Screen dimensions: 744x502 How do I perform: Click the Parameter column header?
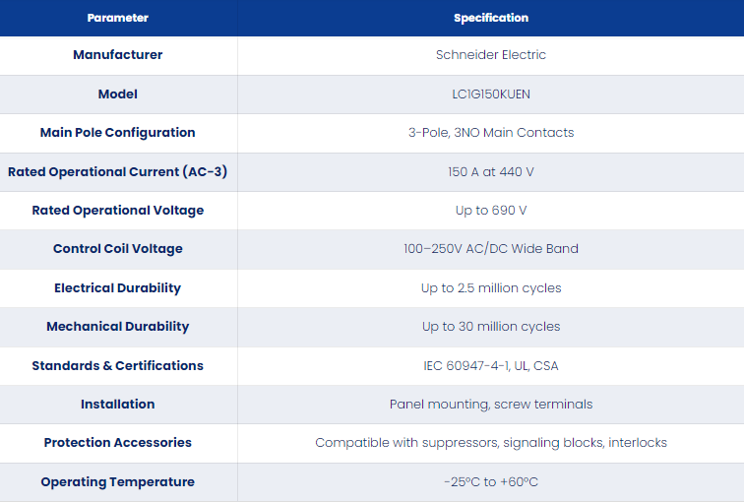click(118, 18)
